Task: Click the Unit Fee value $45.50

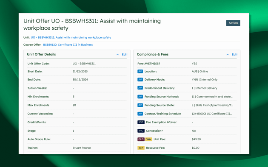Action: (196, 139)
